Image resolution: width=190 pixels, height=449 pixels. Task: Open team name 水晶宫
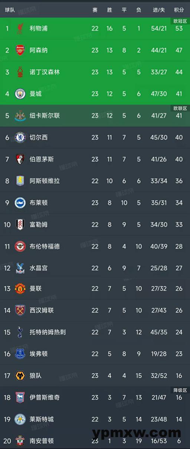[x=39, y=268]
